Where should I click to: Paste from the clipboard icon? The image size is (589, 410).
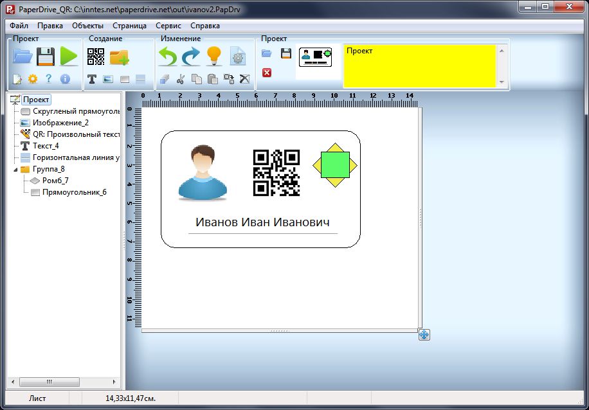coord(213,79)
